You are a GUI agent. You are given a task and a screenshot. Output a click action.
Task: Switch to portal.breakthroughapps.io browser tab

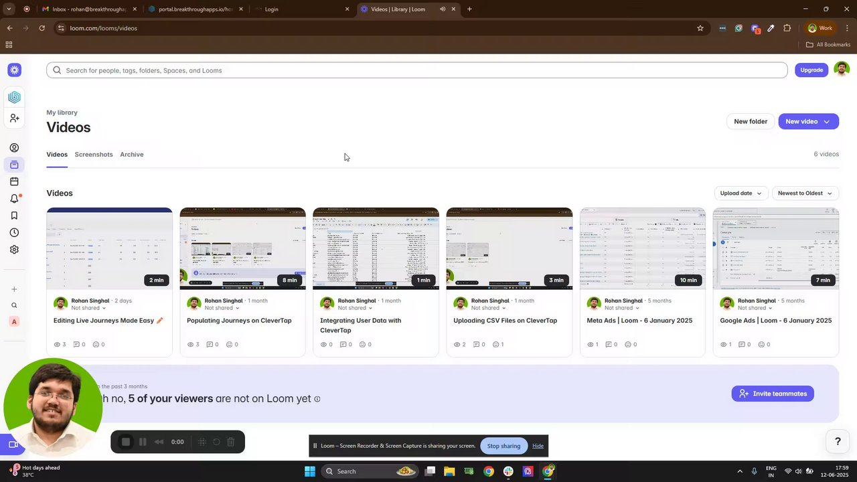(x=194, y=9)
